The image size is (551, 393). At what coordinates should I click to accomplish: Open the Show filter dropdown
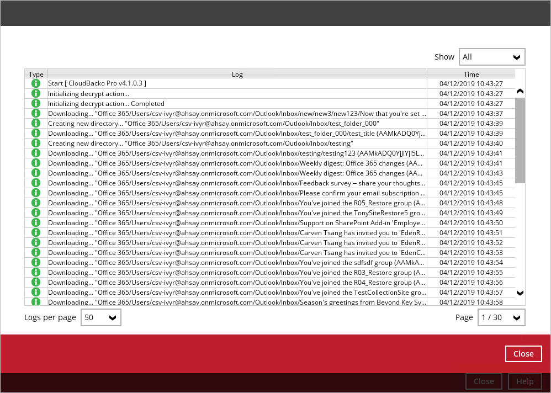(x=491, y=57)
